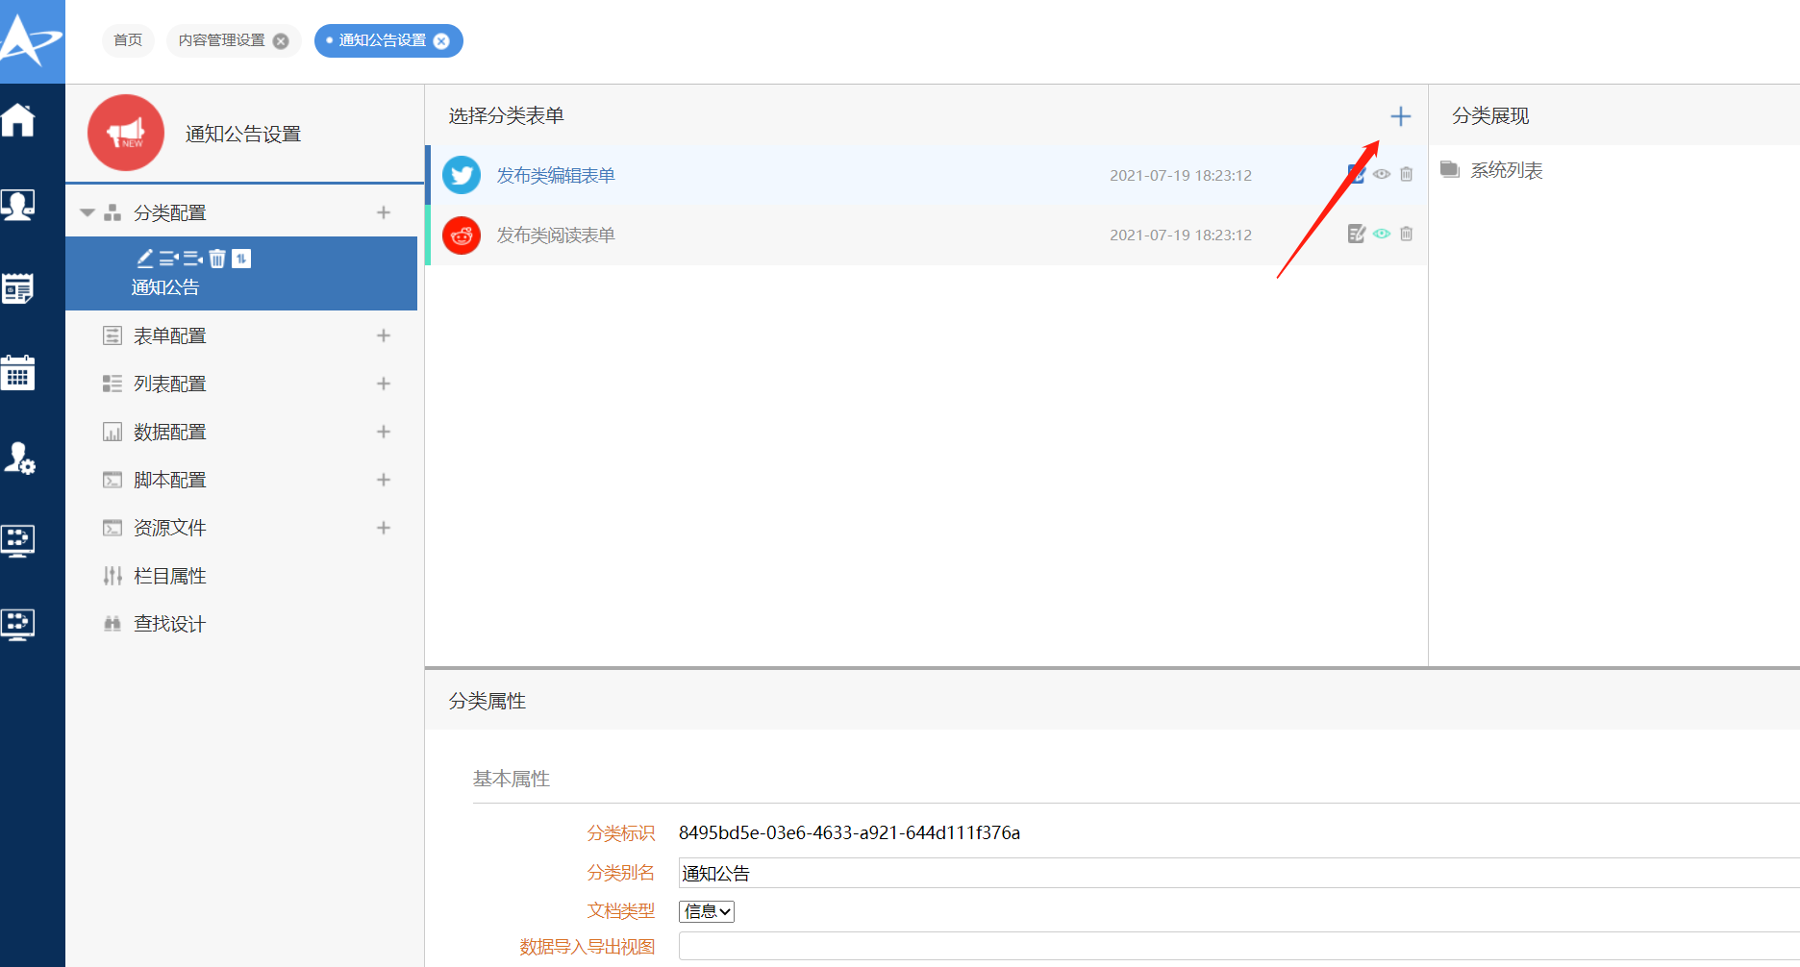Click the 分类标识 value 8495bd5e-03e6-4633-a921-644d111f376a
Viewport: 1800px width, 967px height.
coord(849,832)
